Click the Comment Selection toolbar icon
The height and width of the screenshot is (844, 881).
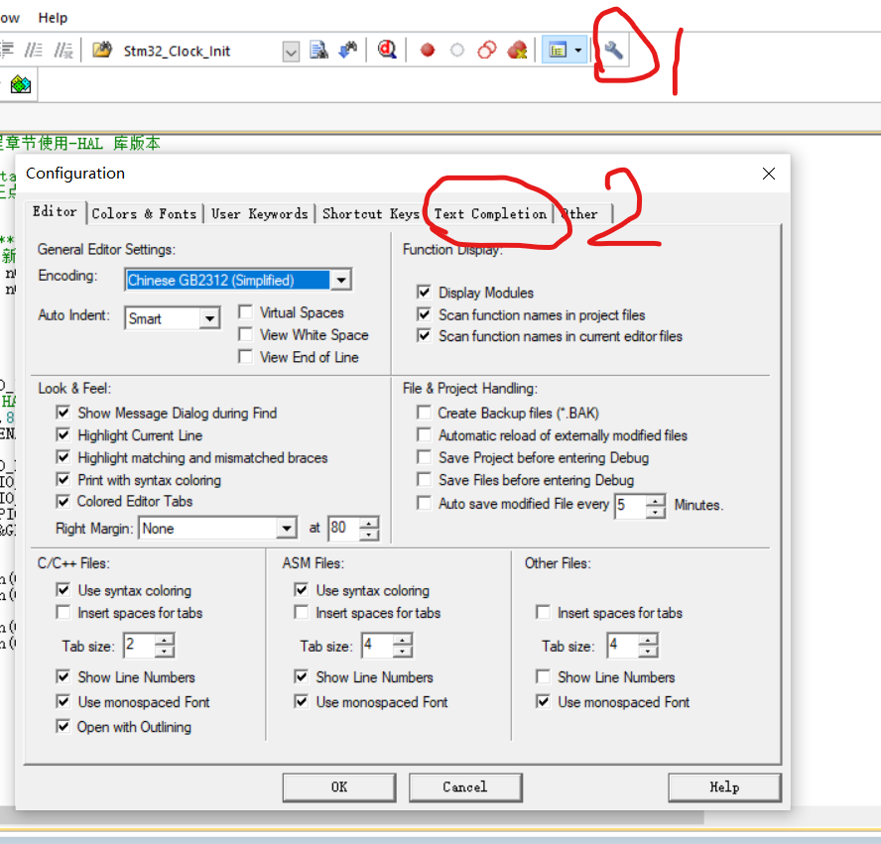34,51
